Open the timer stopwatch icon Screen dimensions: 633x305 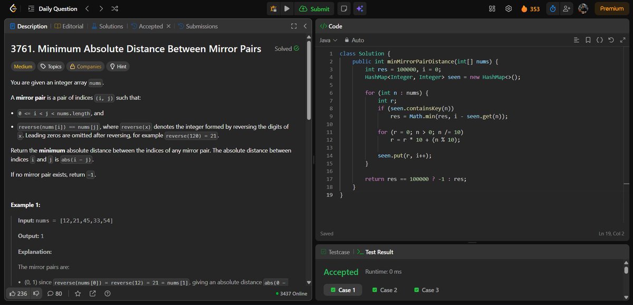pyautogui.click(x=552, y=8)
